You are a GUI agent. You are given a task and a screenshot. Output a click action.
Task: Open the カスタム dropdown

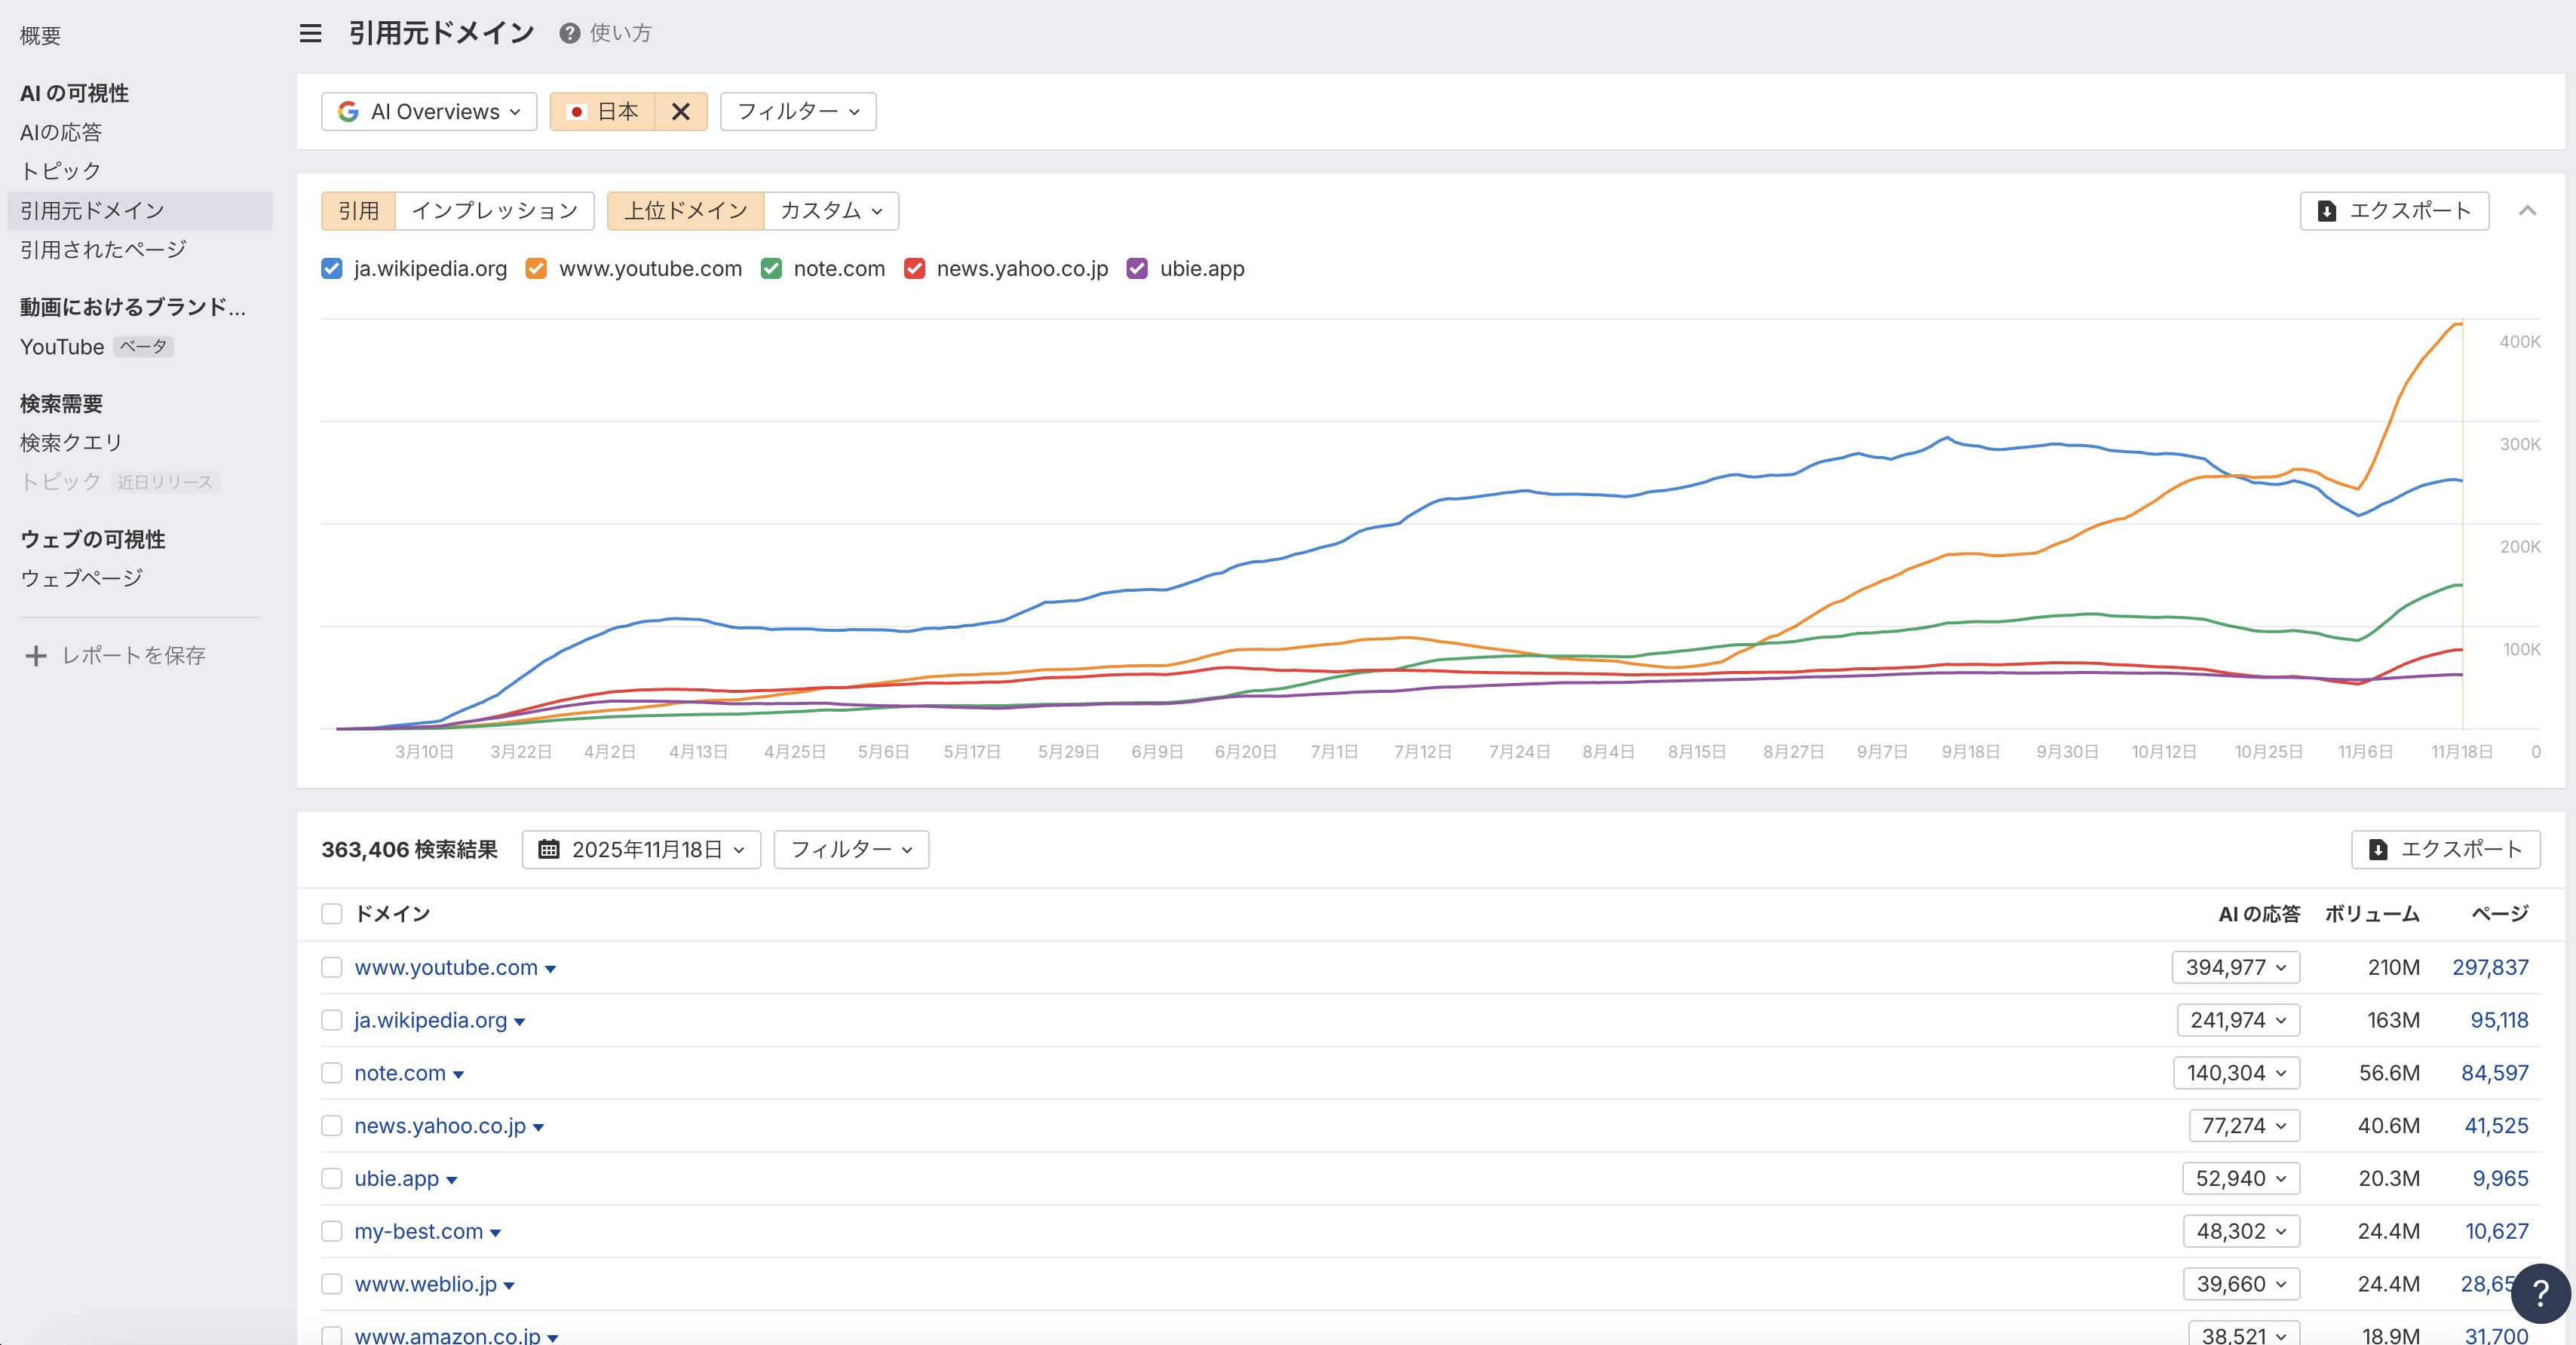[x=830, y=211]
